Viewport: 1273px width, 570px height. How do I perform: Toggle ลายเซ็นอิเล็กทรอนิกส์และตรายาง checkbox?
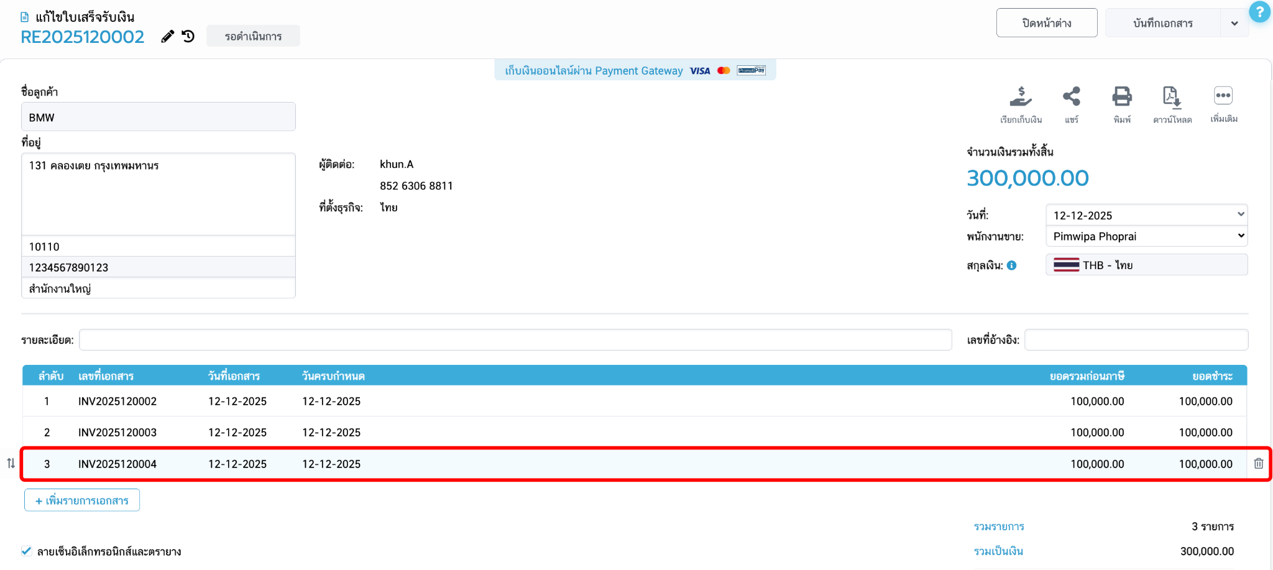[x=26, y=551]
